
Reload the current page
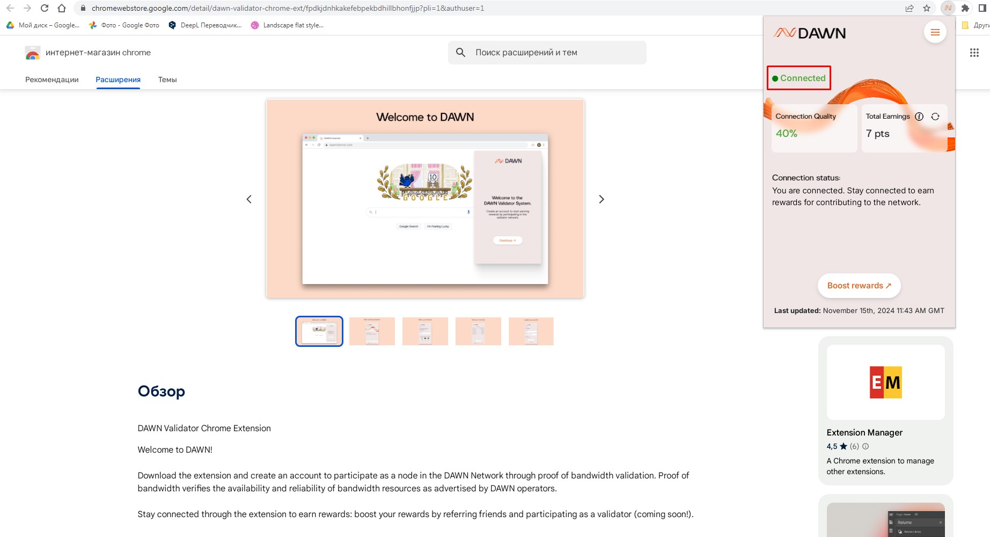(x=45, y=8)
